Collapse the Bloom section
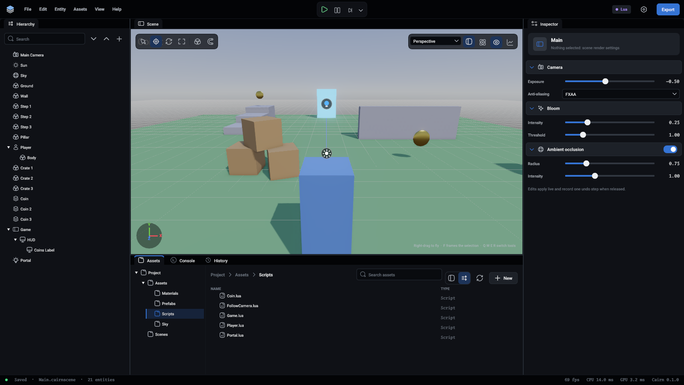Image resolution: width=684 pixels, height=385 pixels. tap(532, 108)
